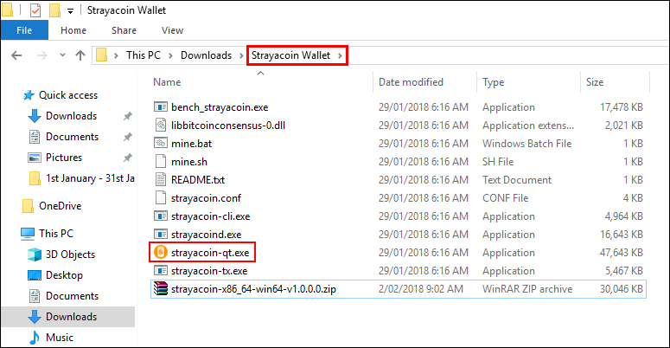
Task: Open Pictures under Quick access
Action: tap(64, 158)
